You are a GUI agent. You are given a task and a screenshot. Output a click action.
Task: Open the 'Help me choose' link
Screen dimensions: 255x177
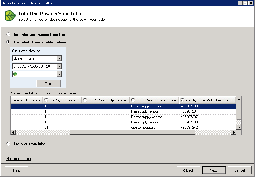[18, 159]
